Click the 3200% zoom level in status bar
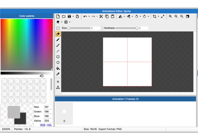This screenshot has width=198, height=140. [6, 129]
